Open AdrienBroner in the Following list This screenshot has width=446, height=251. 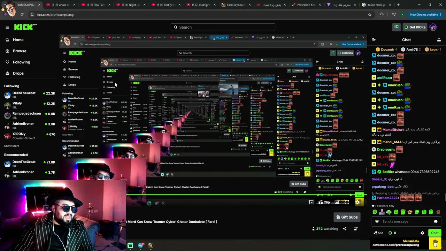tap(30, 125)
